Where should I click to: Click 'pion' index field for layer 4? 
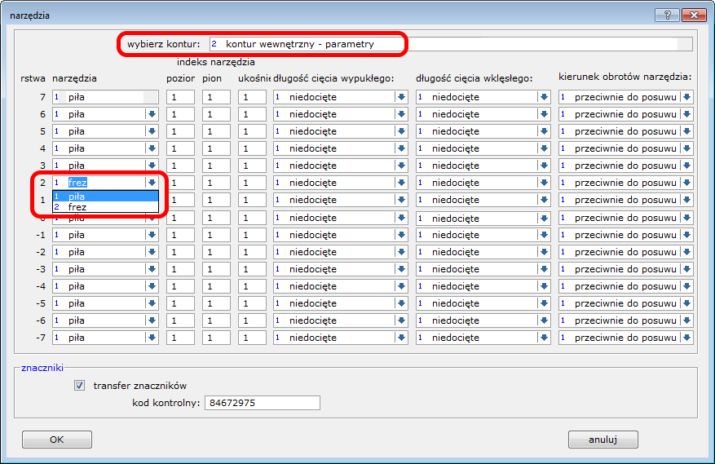point(216,148)
